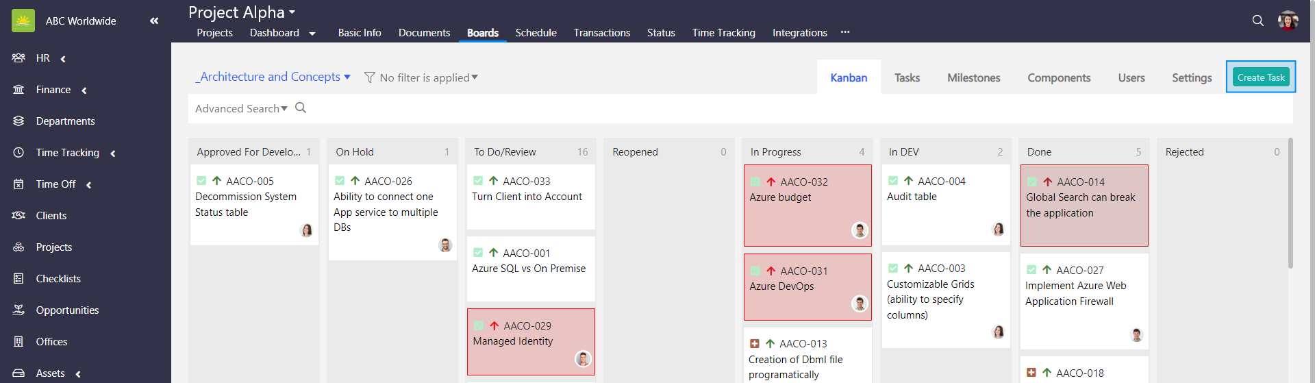This screenshot has height=383, width=1315.
Task: Toggle checkbox on AACO-026 card
Action: (340, 181)
